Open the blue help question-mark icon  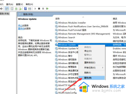pyautogui.click(x=25, y=9)
